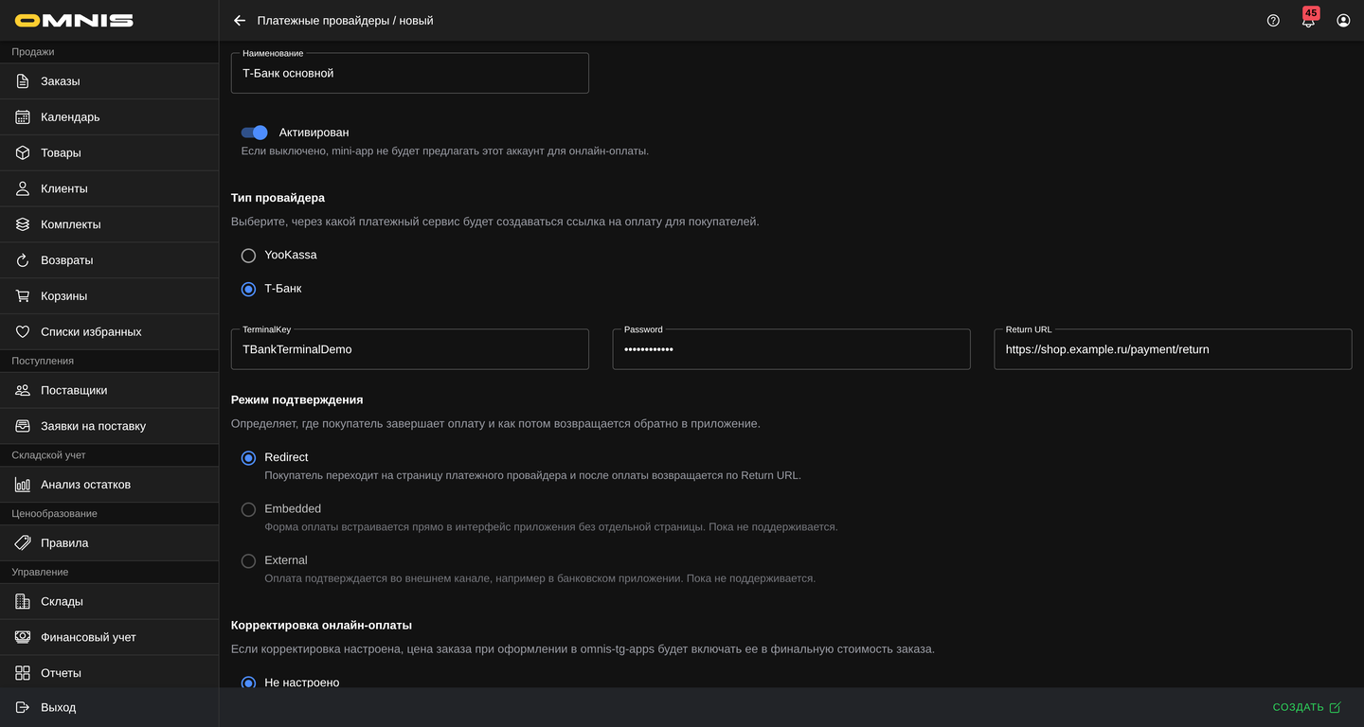The image size is (1364, 727).
Task: Click the Поставщики people icon
Action: point(23,390)
